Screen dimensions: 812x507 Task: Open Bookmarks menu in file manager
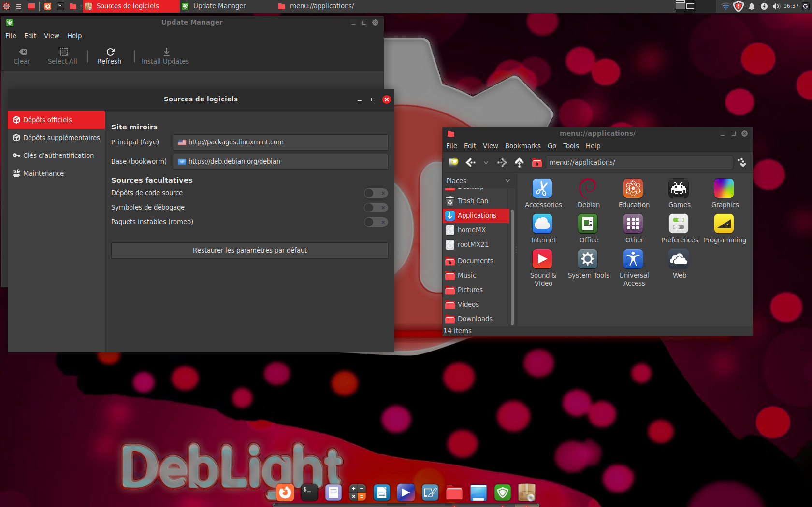[522, 146]
